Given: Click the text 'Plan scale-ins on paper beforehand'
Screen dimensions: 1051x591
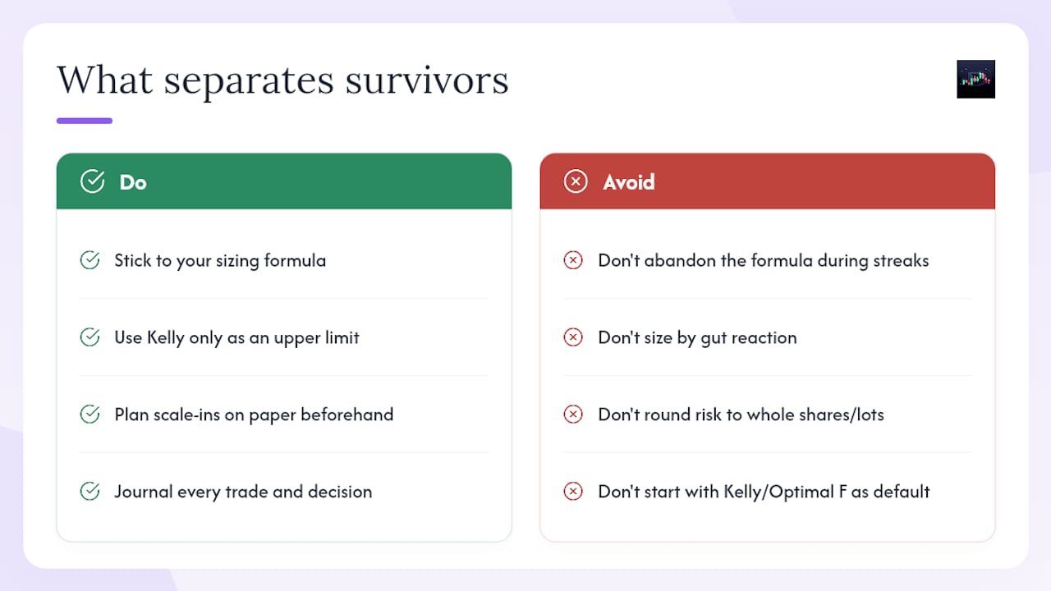Looking at the screenshot, I should (x=254, y=415).
